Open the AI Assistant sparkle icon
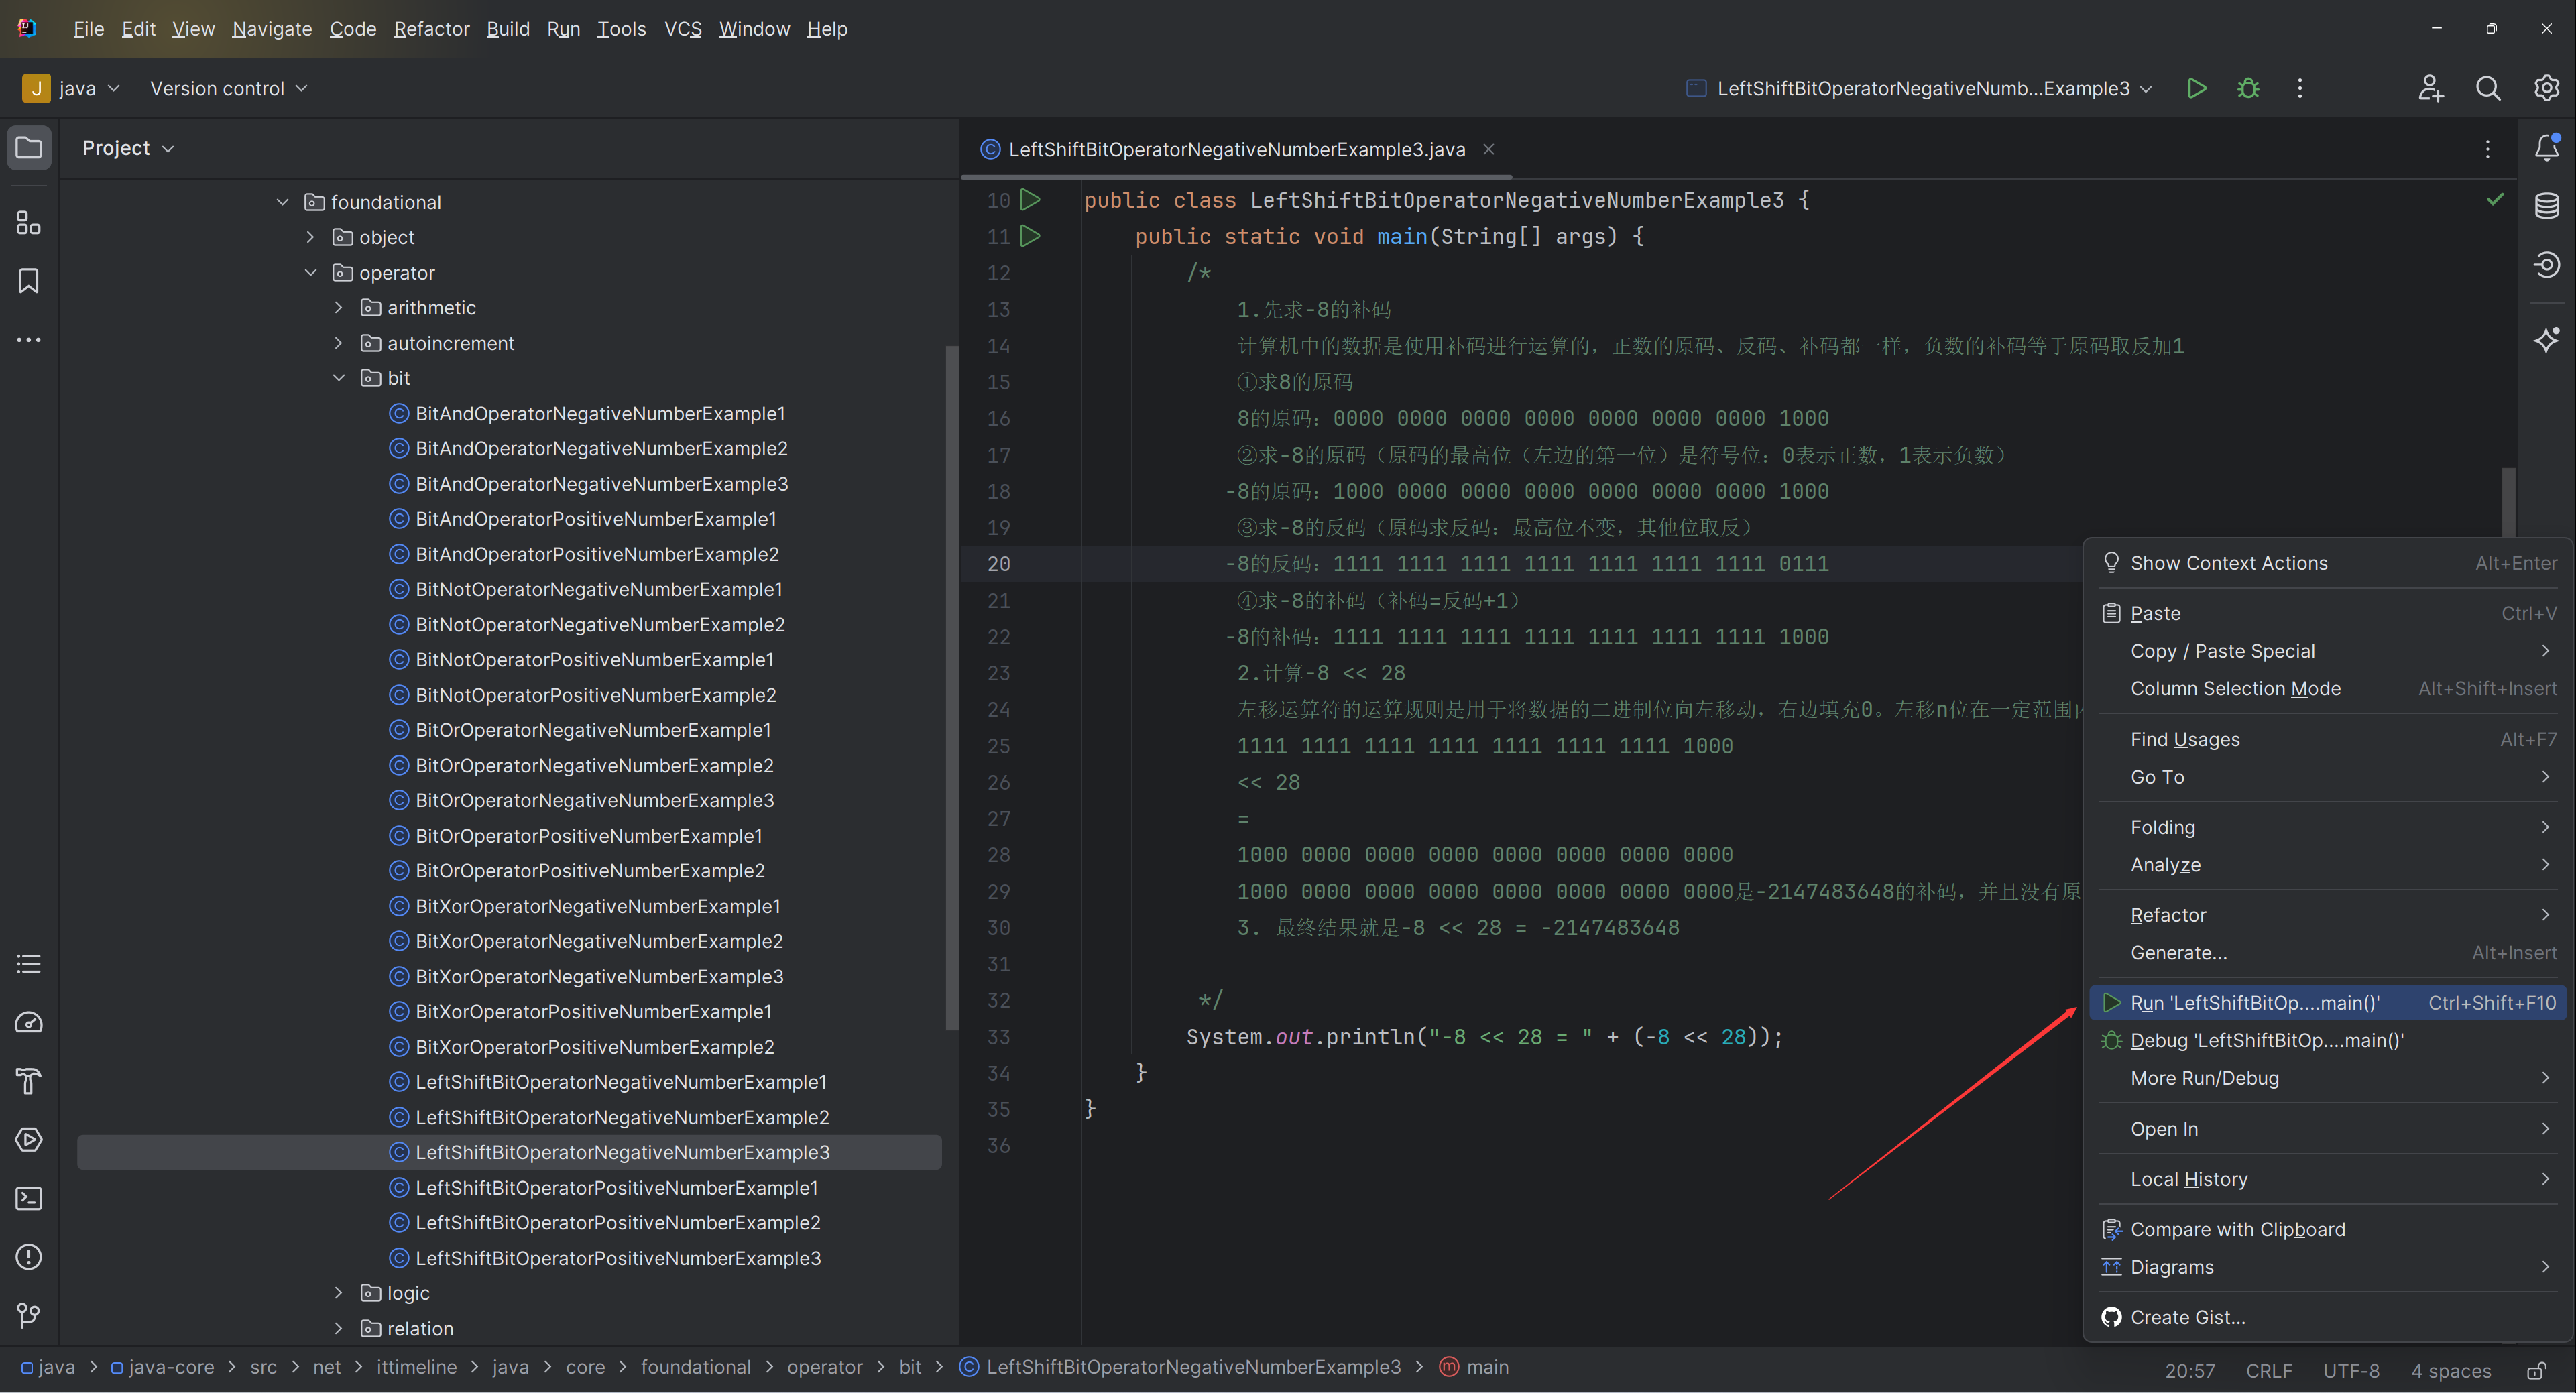 2546,340
